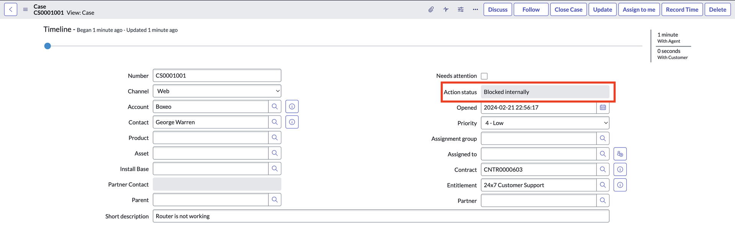The height and width of the screenshot is (228, 735).
Task: Click the Close Case button
Action: pos(568,10)
